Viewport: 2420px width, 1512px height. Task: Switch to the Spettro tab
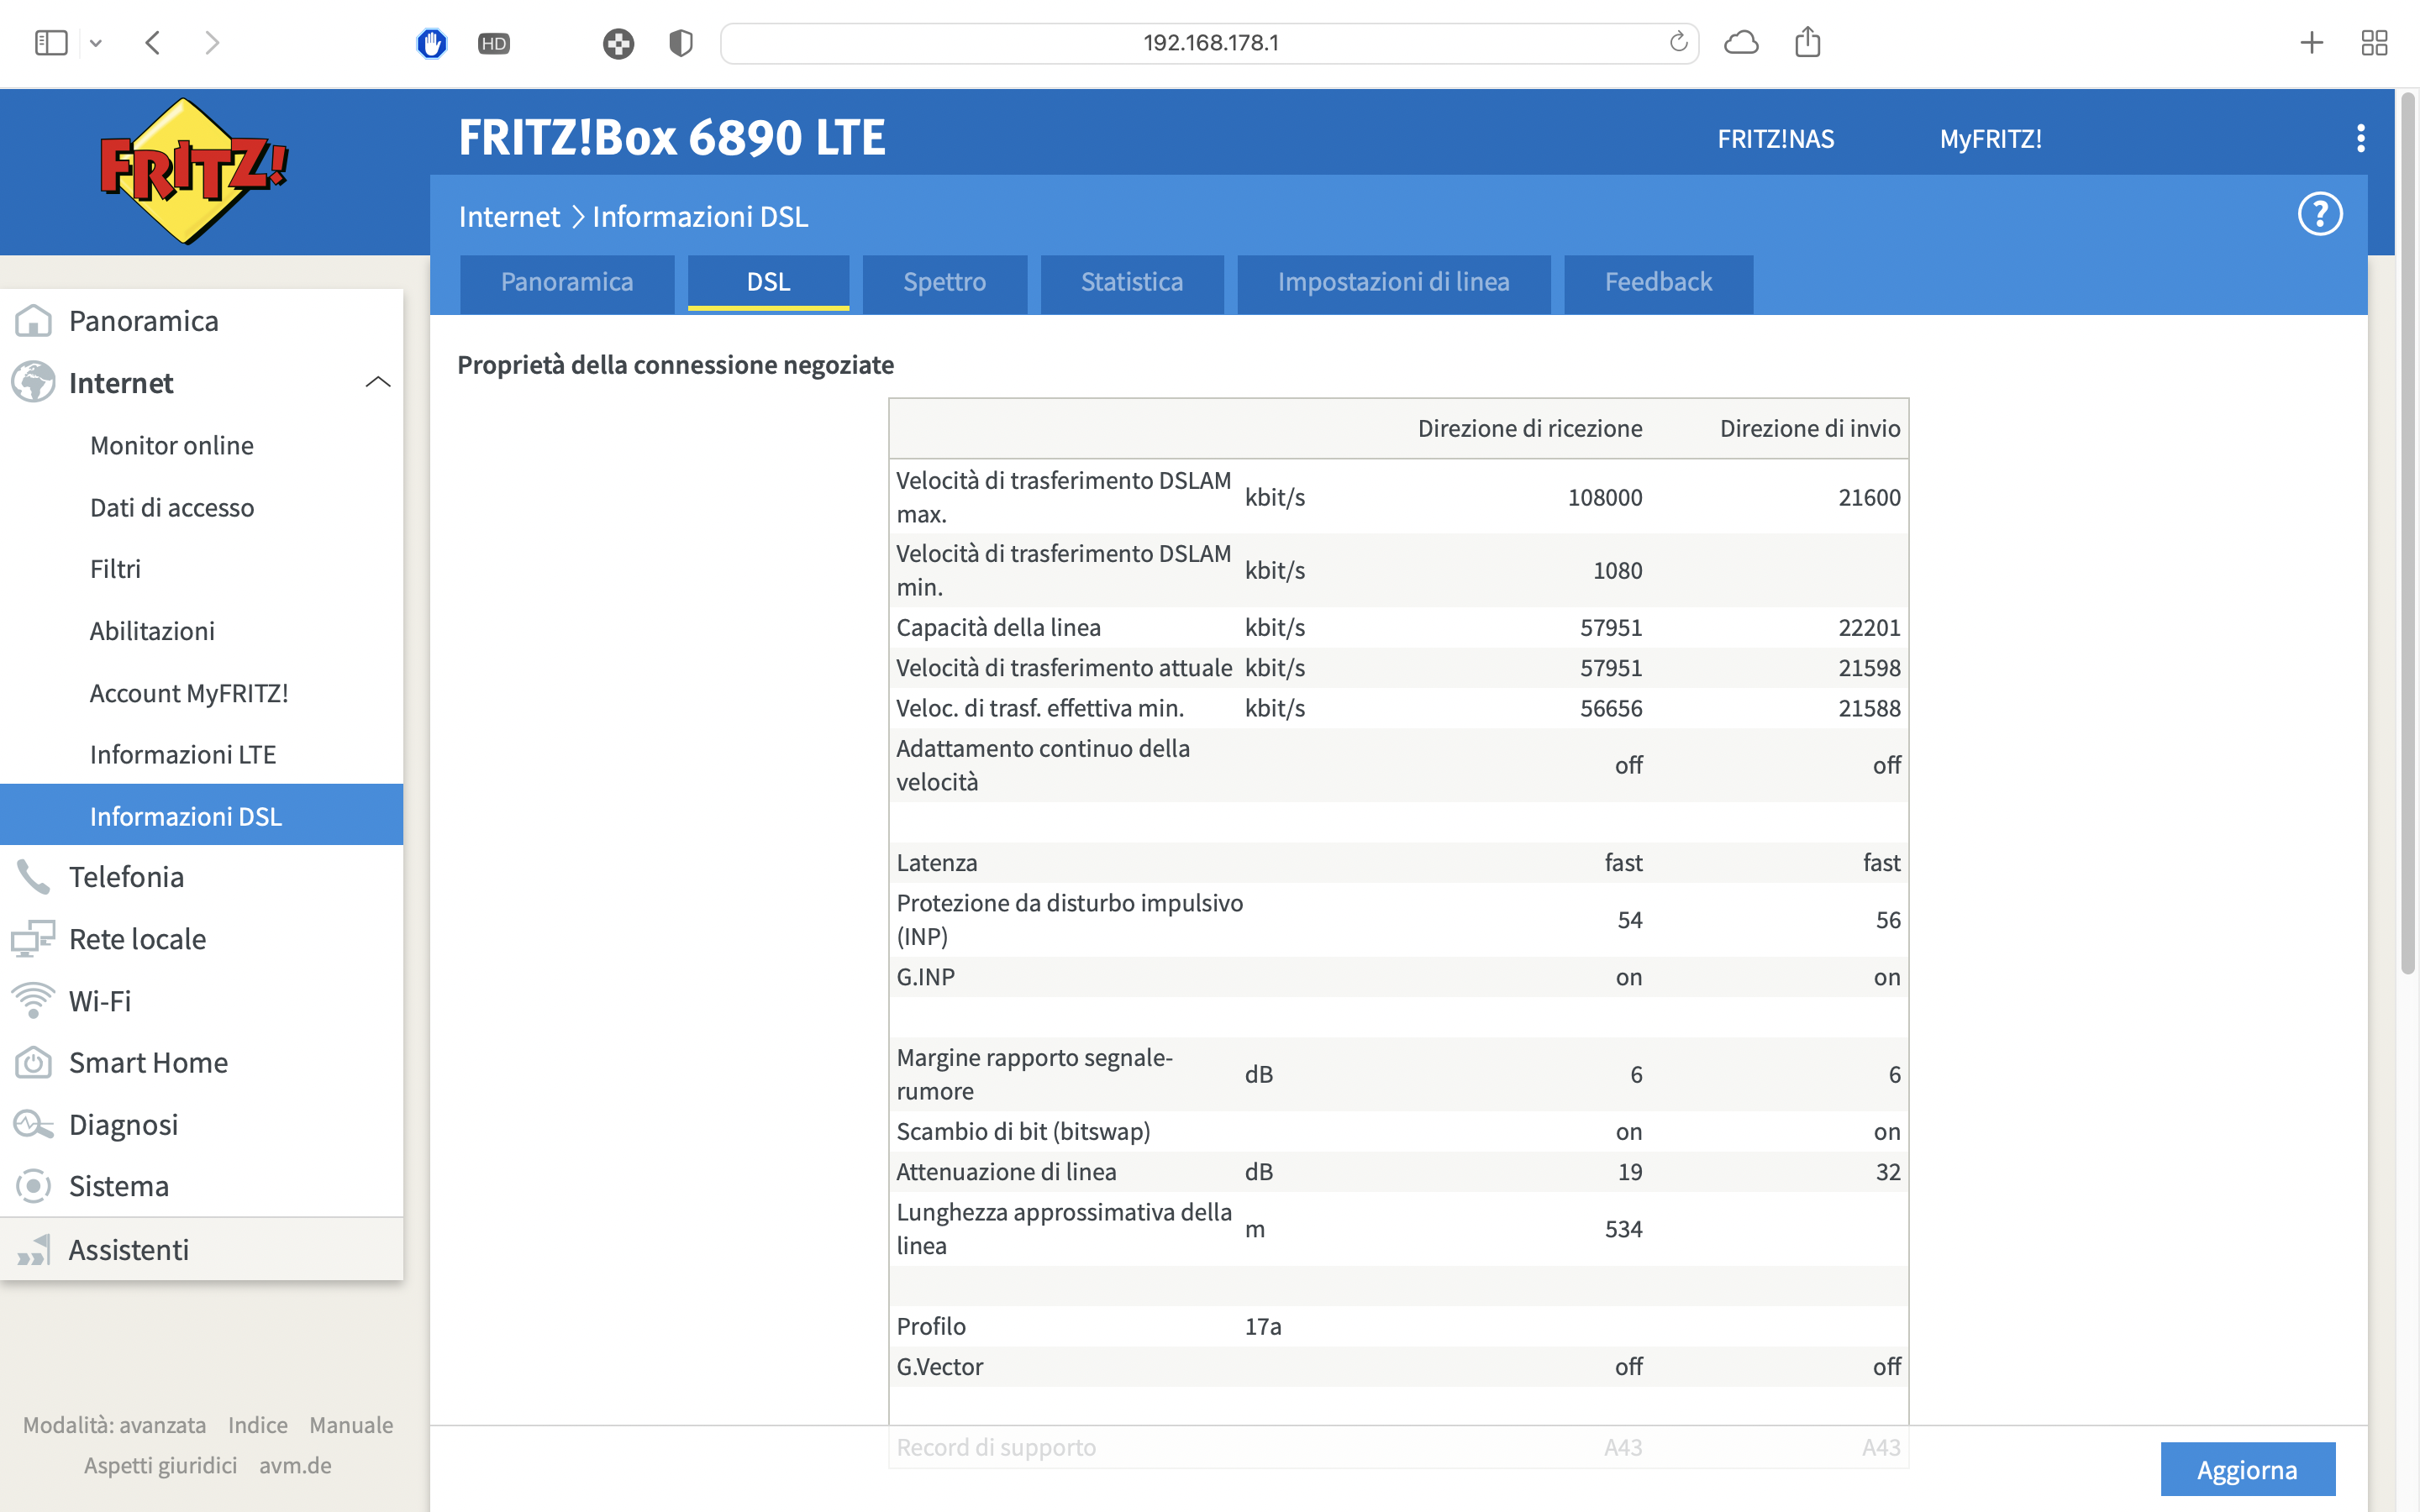(944, 282)
